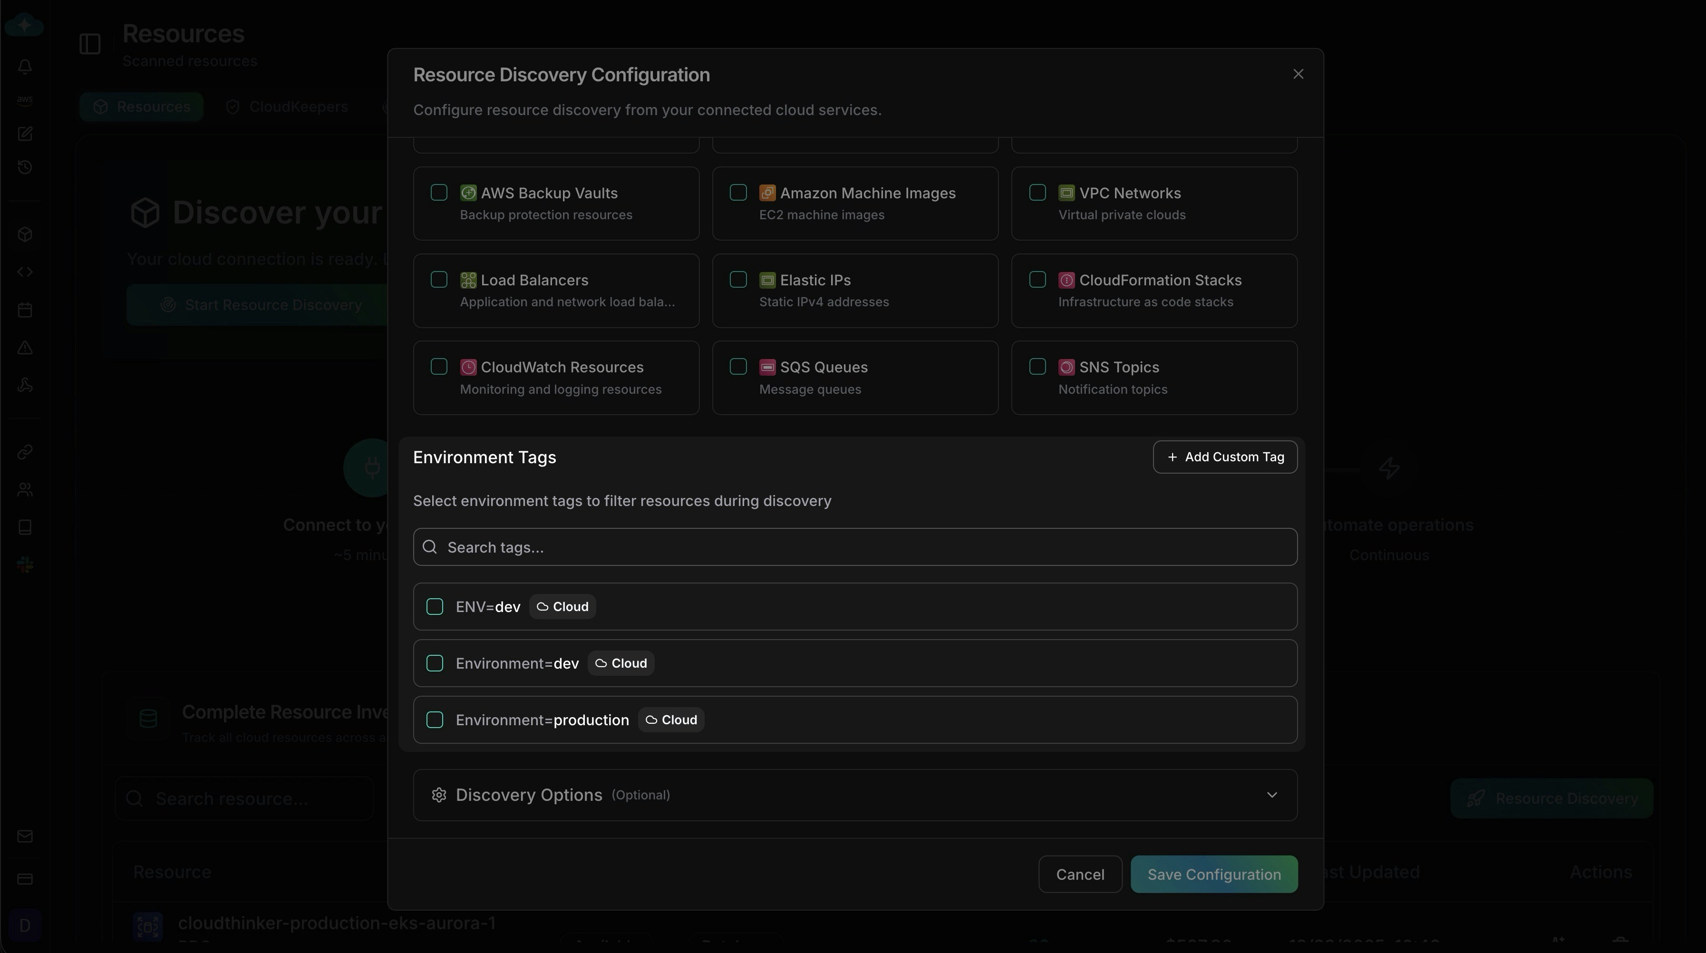Enable the SQS Queues checkbox
The image size is (1706, 953).
point(738,366)
